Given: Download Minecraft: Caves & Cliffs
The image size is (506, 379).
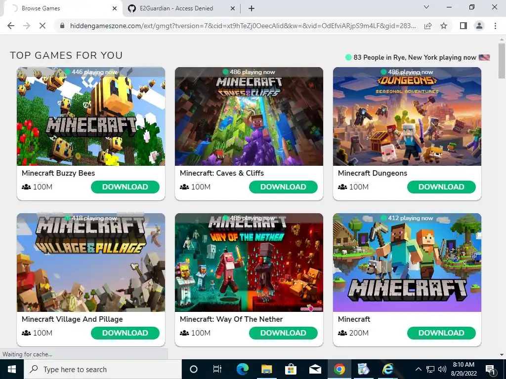Looking at the screenshot, I should coord(283,187).
